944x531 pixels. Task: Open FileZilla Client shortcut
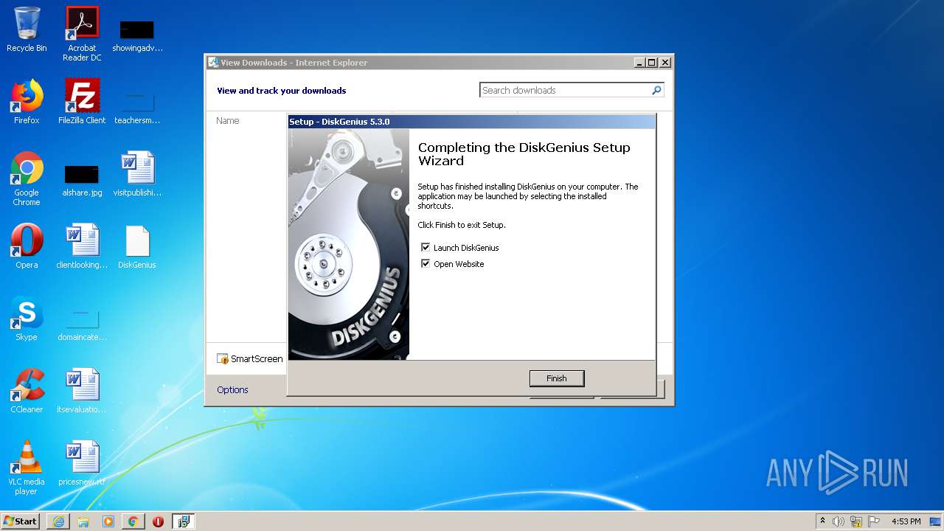(82, 102)
